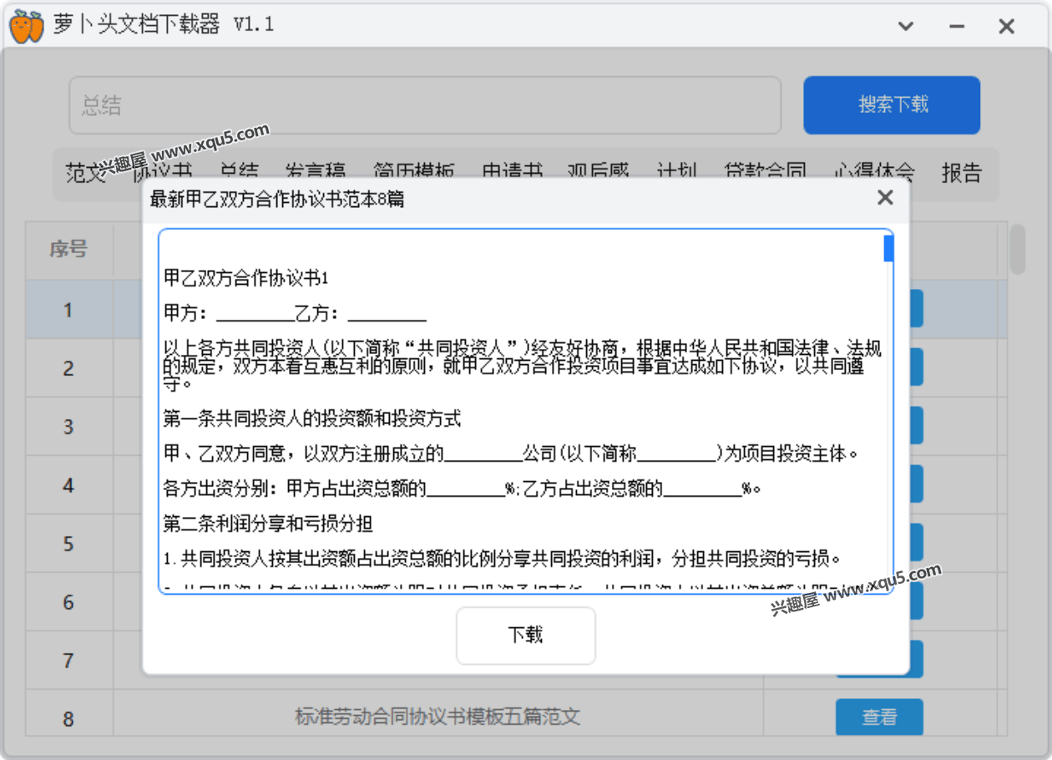Select the 标准劳动合同协议书模板五篇范文 row title

coord(437,717)
